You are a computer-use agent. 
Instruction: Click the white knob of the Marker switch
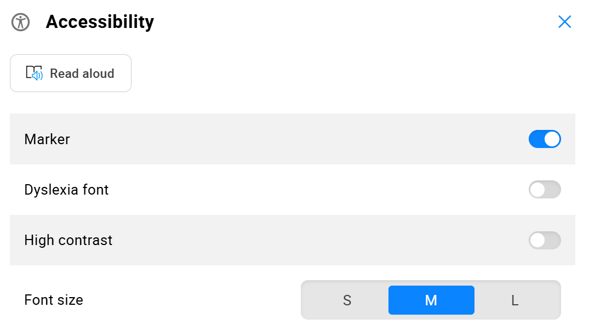click(x=552, y=139)
